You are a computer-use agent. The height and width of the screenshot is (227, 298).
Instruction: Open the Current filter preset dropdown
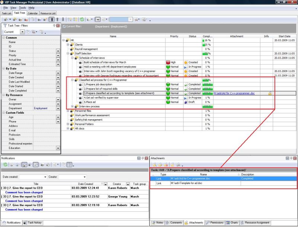pyautogui.click(x=22, y=32)
